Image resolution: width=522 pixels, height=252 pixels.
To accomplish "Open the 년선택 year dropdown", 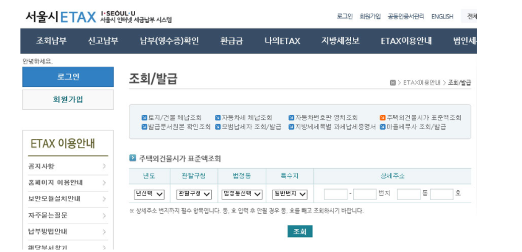I will (149, 194).
